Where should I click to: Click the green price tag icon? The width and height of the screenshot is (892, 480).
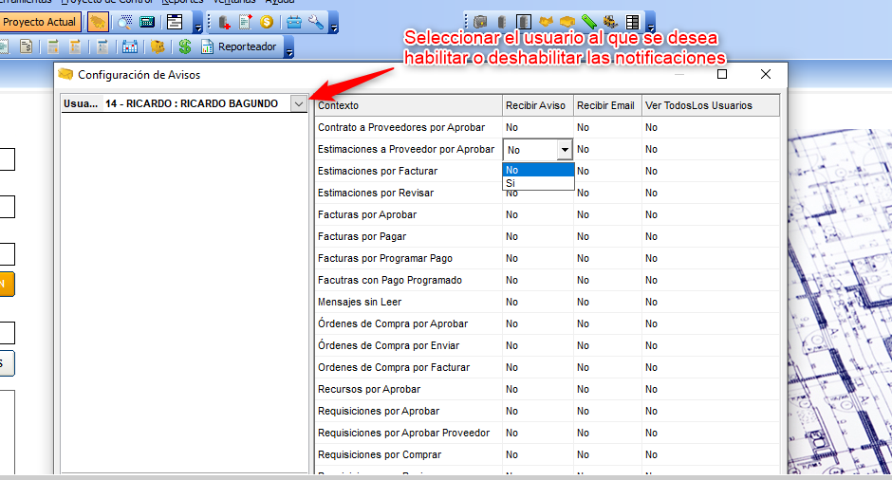point(589,22)
